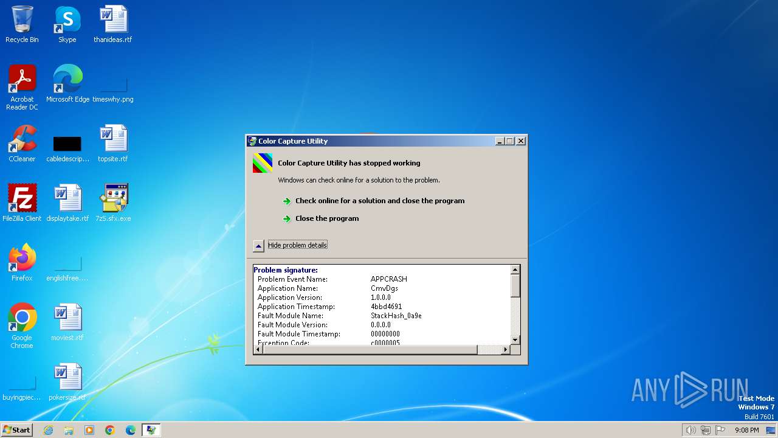Click the vertical scrollbar thumb in details
This screenshot has height=438, width=778.
(515, 285)
